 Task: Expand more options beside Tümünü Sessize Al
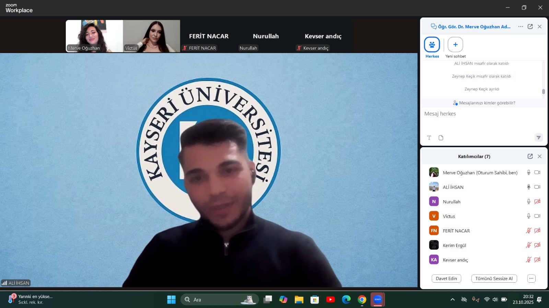coord(531,279)
